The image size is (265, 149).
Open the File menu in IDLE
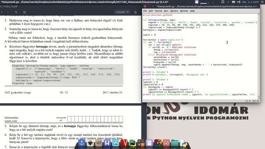[145, 11]
